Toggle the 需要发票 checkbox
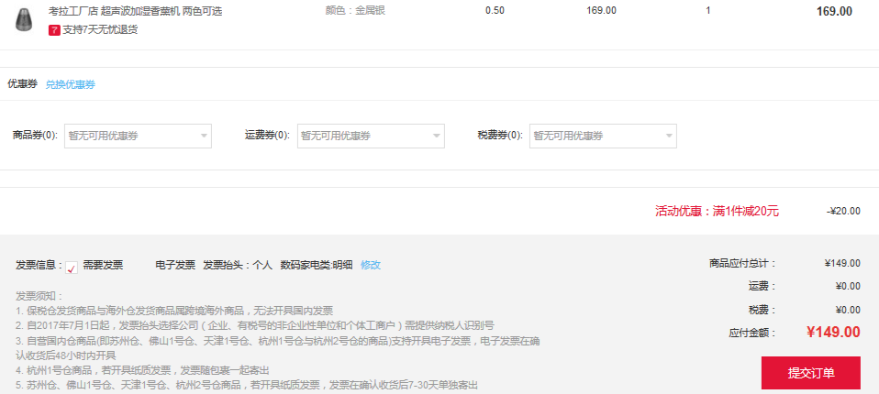 click(x=72, y=267)
